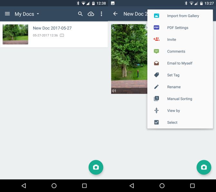Screen dimensions: 216x192
Task: Tap the camera button in My Docs screen
Action: [96, 167]
